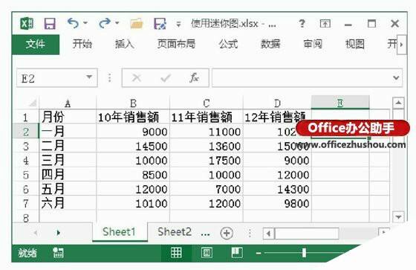Viewport: 416px width, 270px height.
Task: Click the macro recording icon in status bar
Action: pos(58,253)
